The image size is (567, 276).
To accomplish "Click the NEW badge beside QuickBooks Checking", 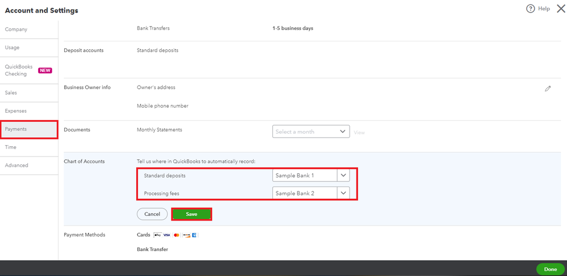I will 45,70.
